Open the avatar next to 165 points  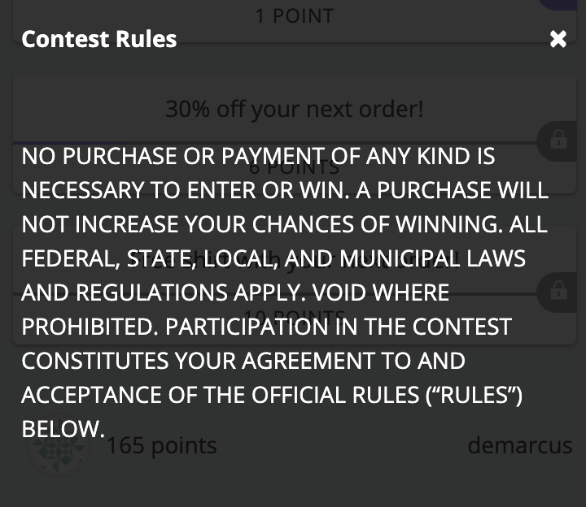coord(57,446)
